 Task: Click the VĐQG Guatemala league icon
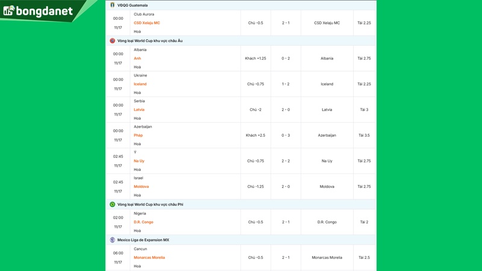click(x=112, y=5)
